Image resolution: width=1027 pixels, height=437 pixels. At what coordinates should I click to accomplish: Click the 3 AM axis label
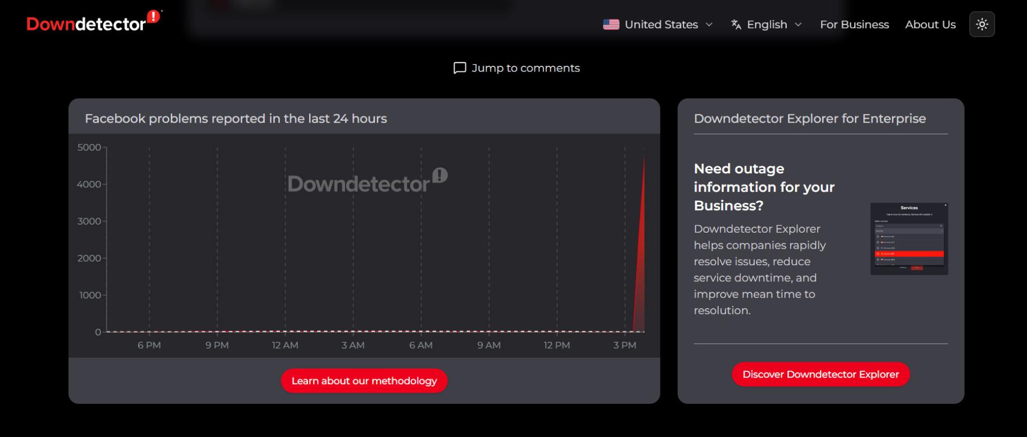(x=353, y=346)
